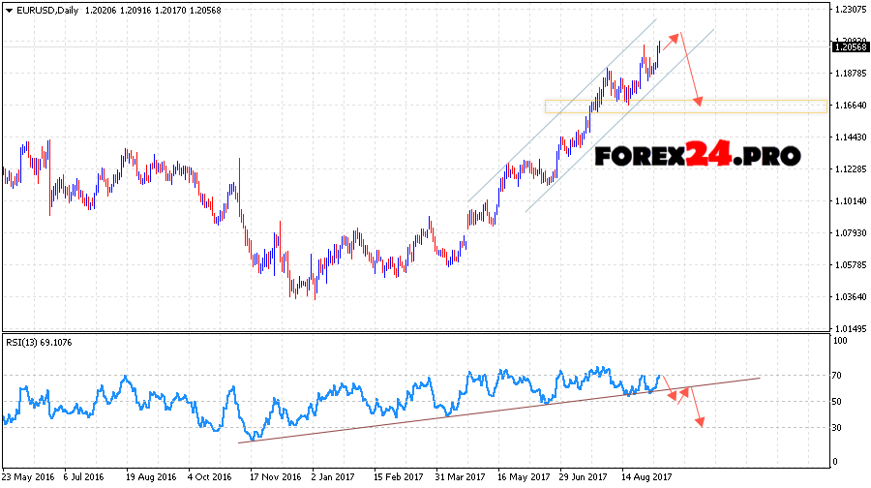The image size is (871, 488).
Task: Click the 23 May 2016 date label
Action: [x=29, y=477]
